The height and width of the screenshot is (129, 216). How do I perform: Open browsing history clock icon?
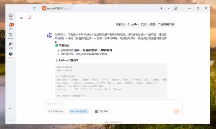point(175,8)
